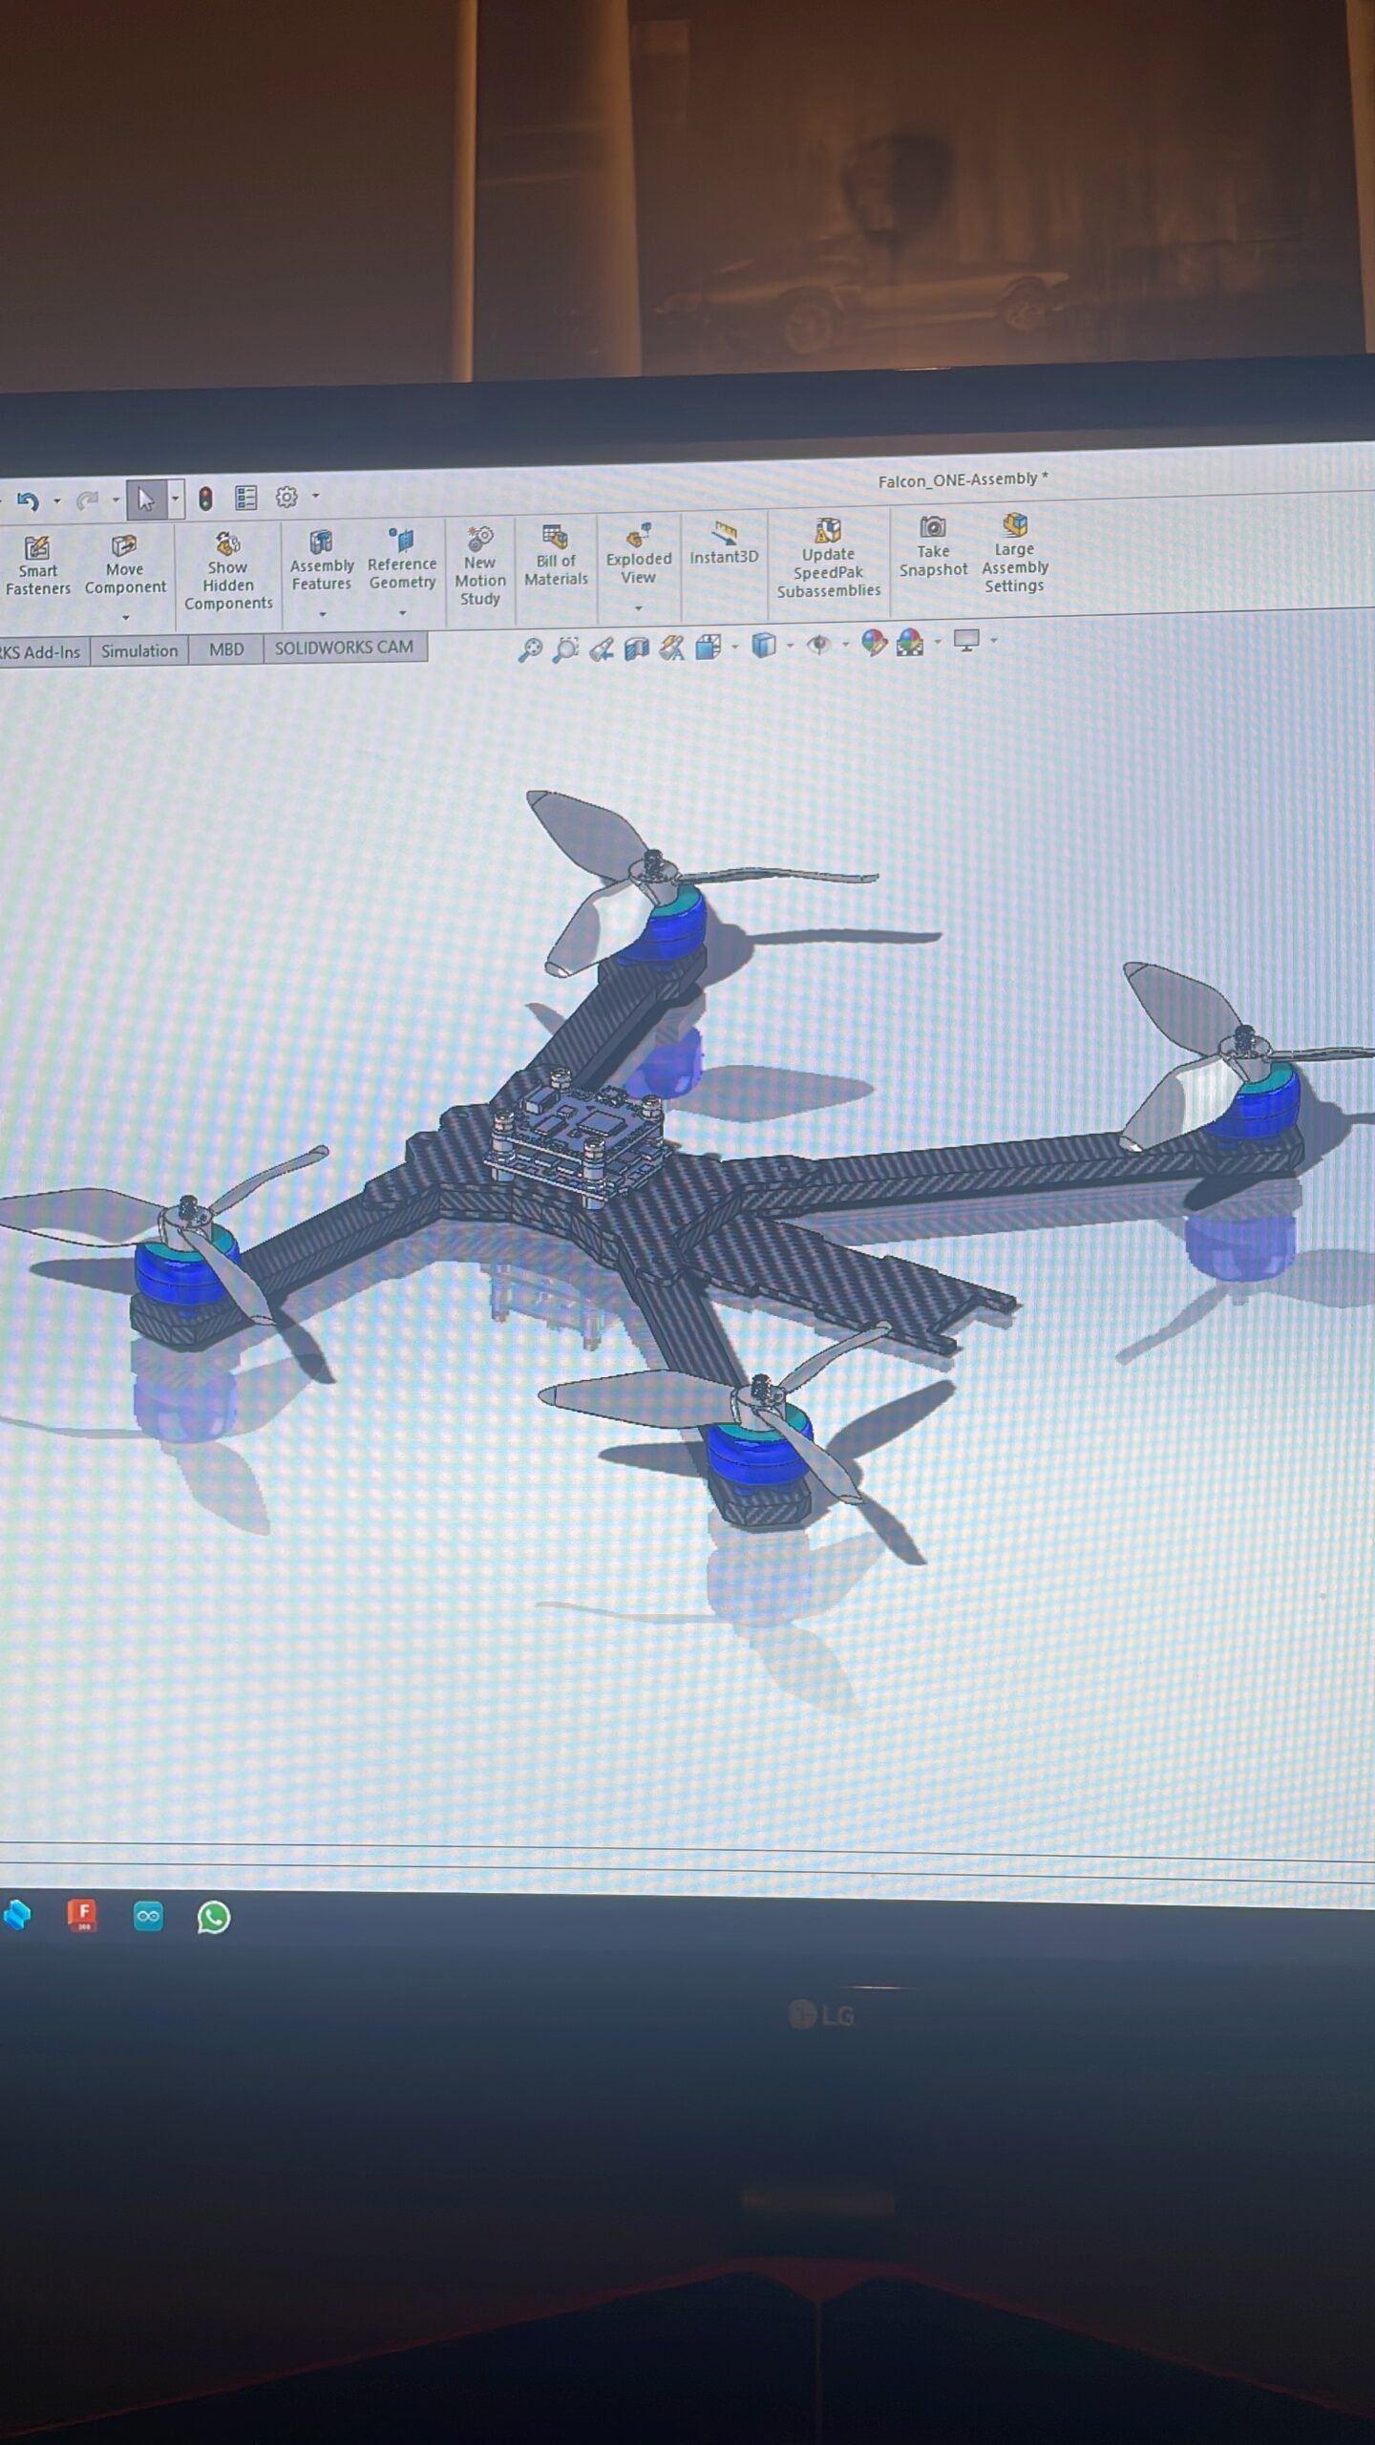Switch to the Simulation tab
The width and height of the screenshot is (1375, 2445).
139,651
